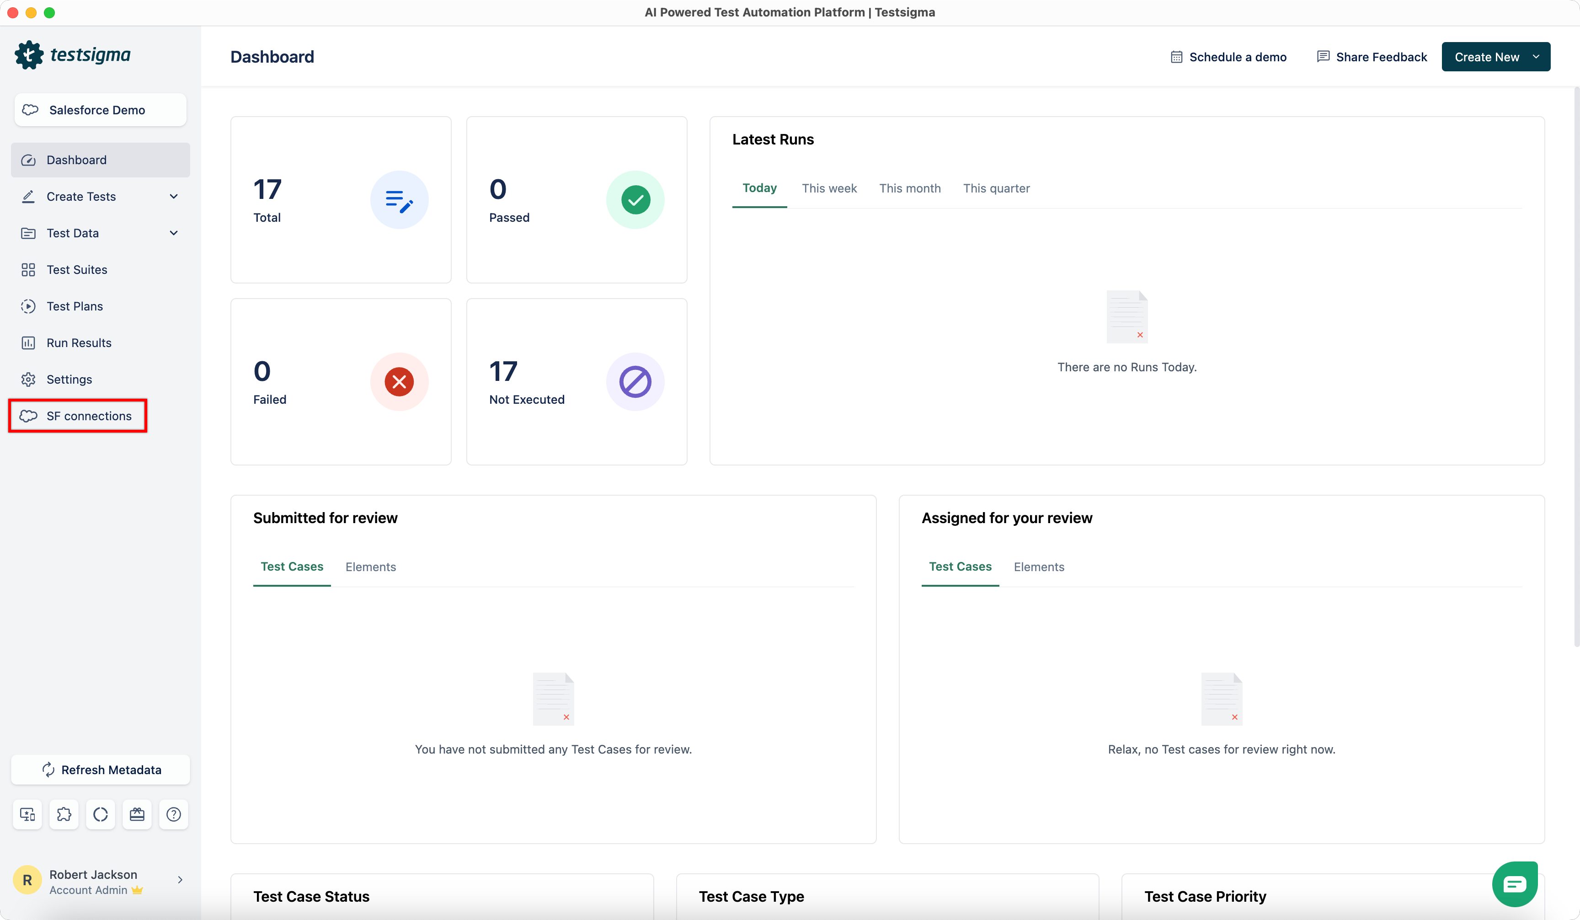Click Schedule a demo link
Viewport: 1580px width, 920px height.
tap(1228, 57)
